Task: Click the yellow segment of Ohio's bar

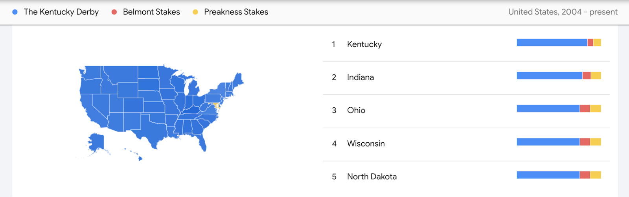Action: pyautogui.click(x=596, y=109)
